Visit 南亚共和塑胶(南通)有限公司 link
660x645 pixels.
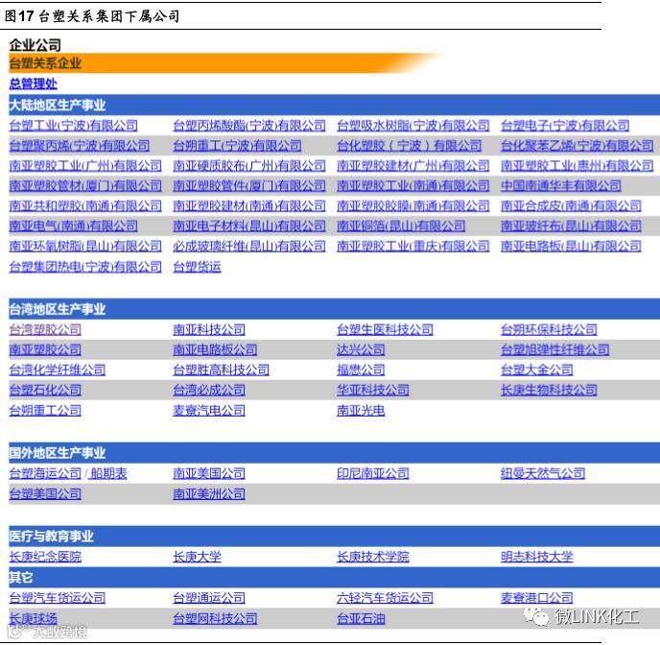[85, 205]
